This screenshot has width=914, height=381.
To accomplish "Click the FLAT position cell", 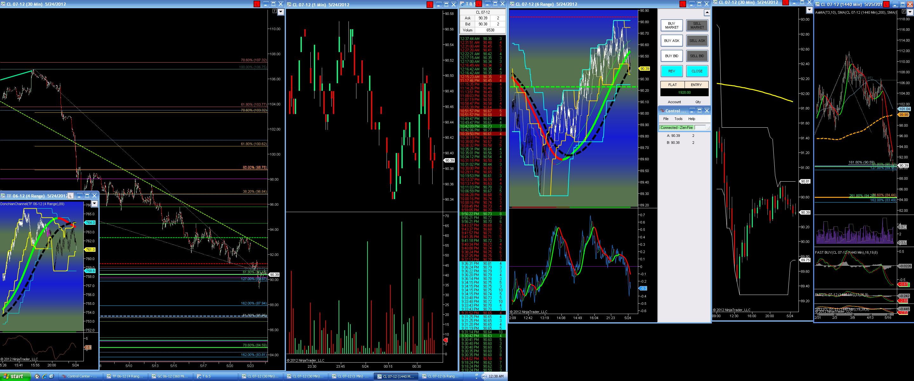I will point(672,85).
